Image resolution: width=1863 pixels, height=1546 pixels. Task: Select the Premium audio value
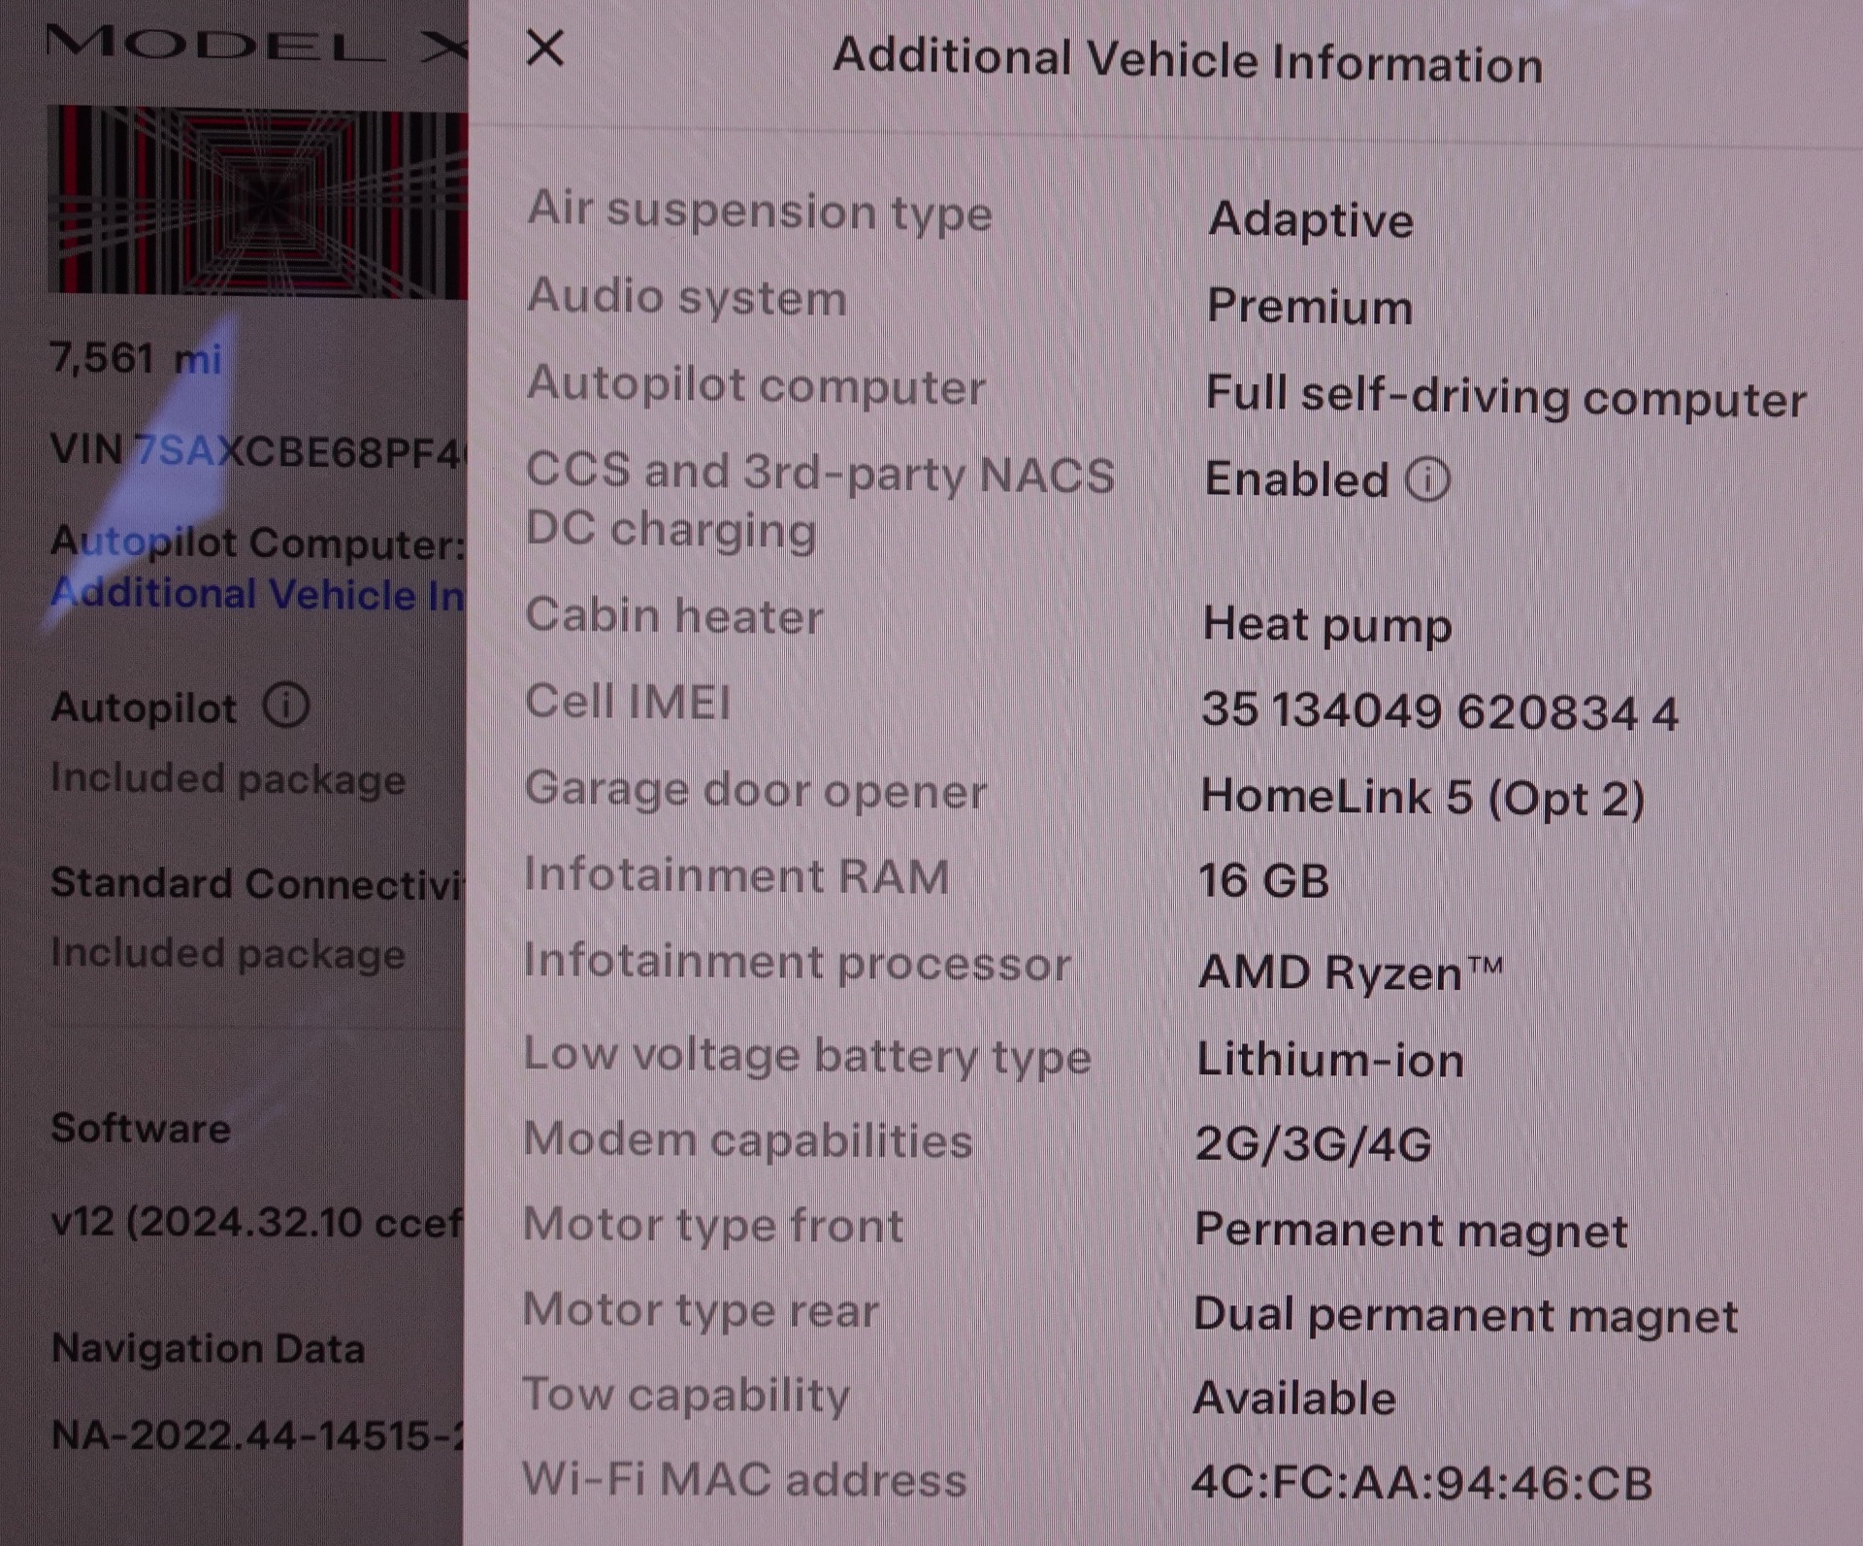click(x=1310, y=307)
